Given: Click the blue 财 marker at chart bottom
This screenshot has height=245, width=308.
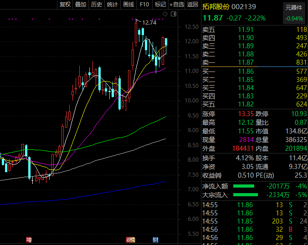Looking at the screenshot, I should [x=155, y=240].
